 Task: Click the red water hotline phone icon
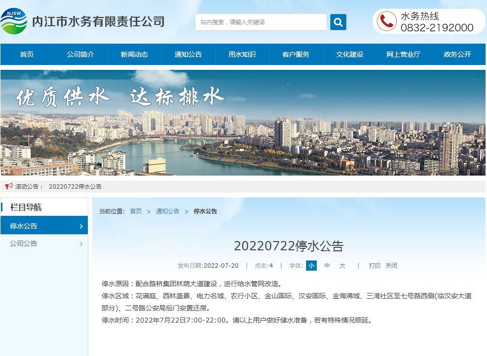386,21
